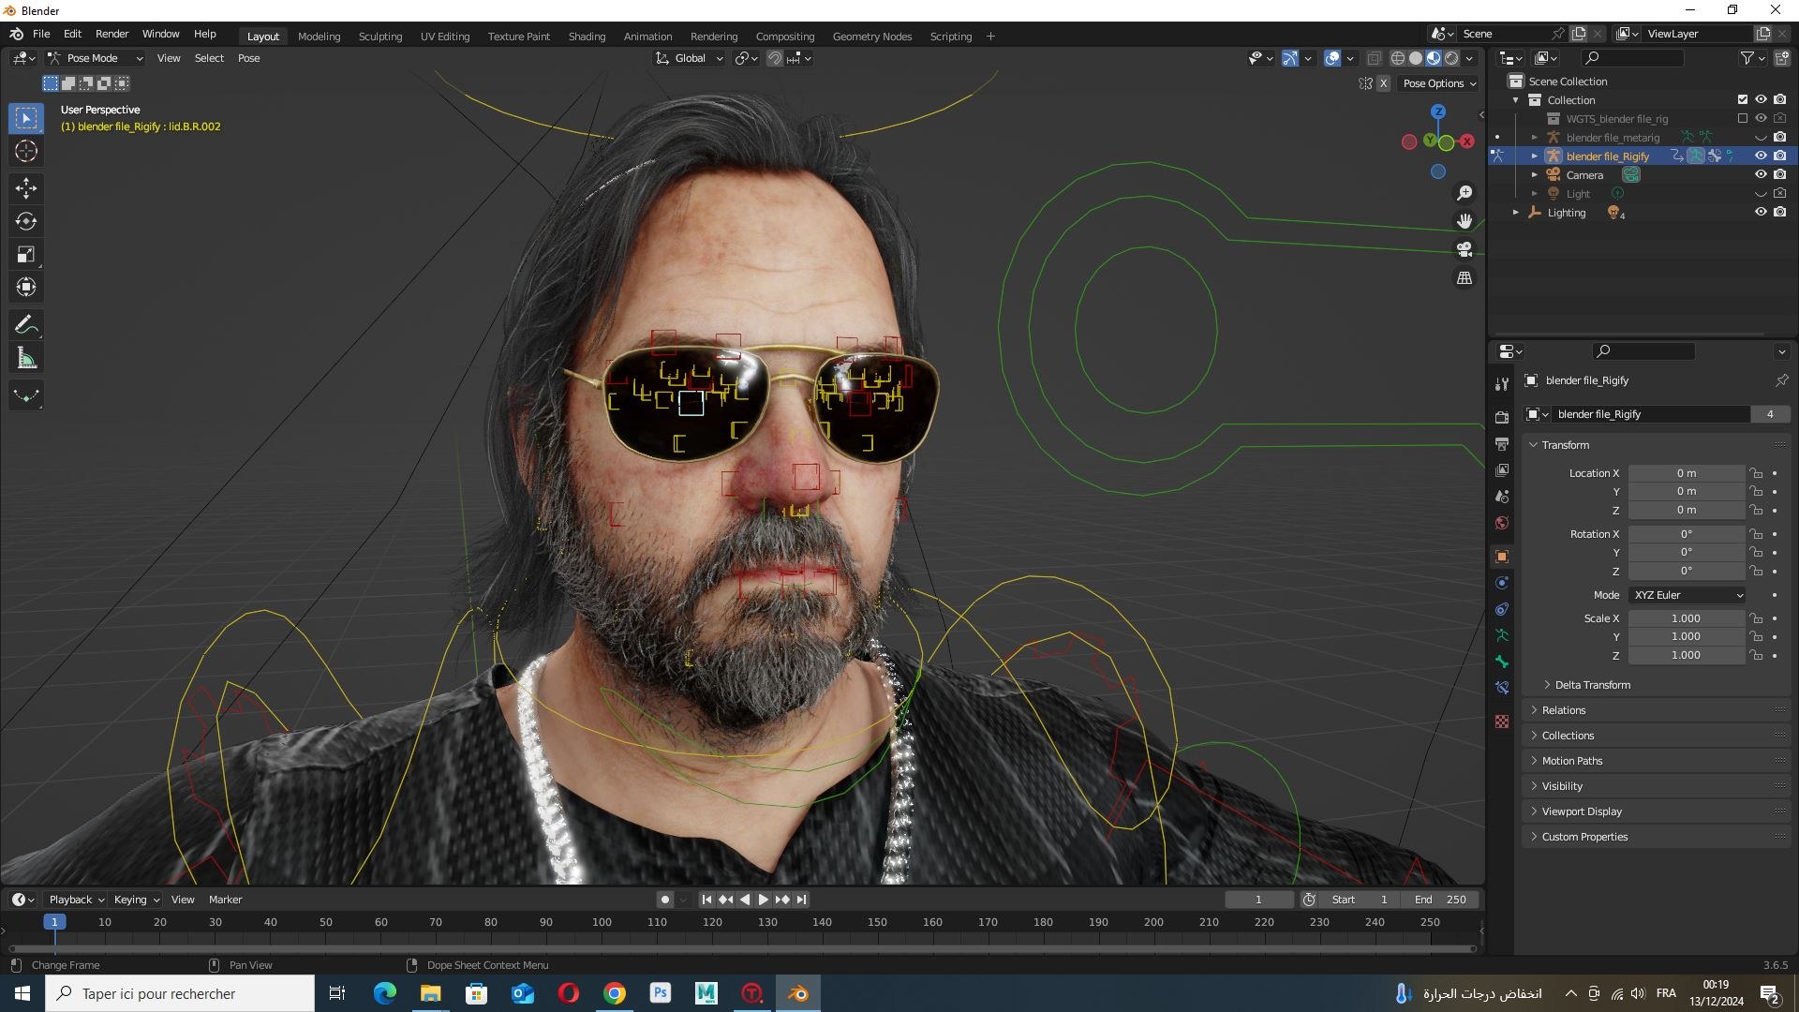Select the Measure tool
The height and width of the screenshot is (1012, 1799).
[26, 359]
